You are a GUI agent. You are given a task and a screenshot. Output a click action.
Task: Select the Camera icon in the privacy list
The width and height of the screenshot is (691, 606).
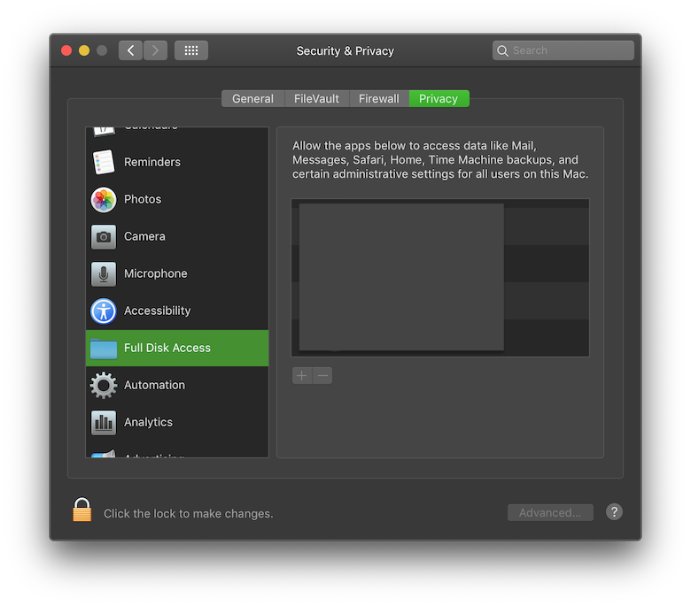click(104, 237)
